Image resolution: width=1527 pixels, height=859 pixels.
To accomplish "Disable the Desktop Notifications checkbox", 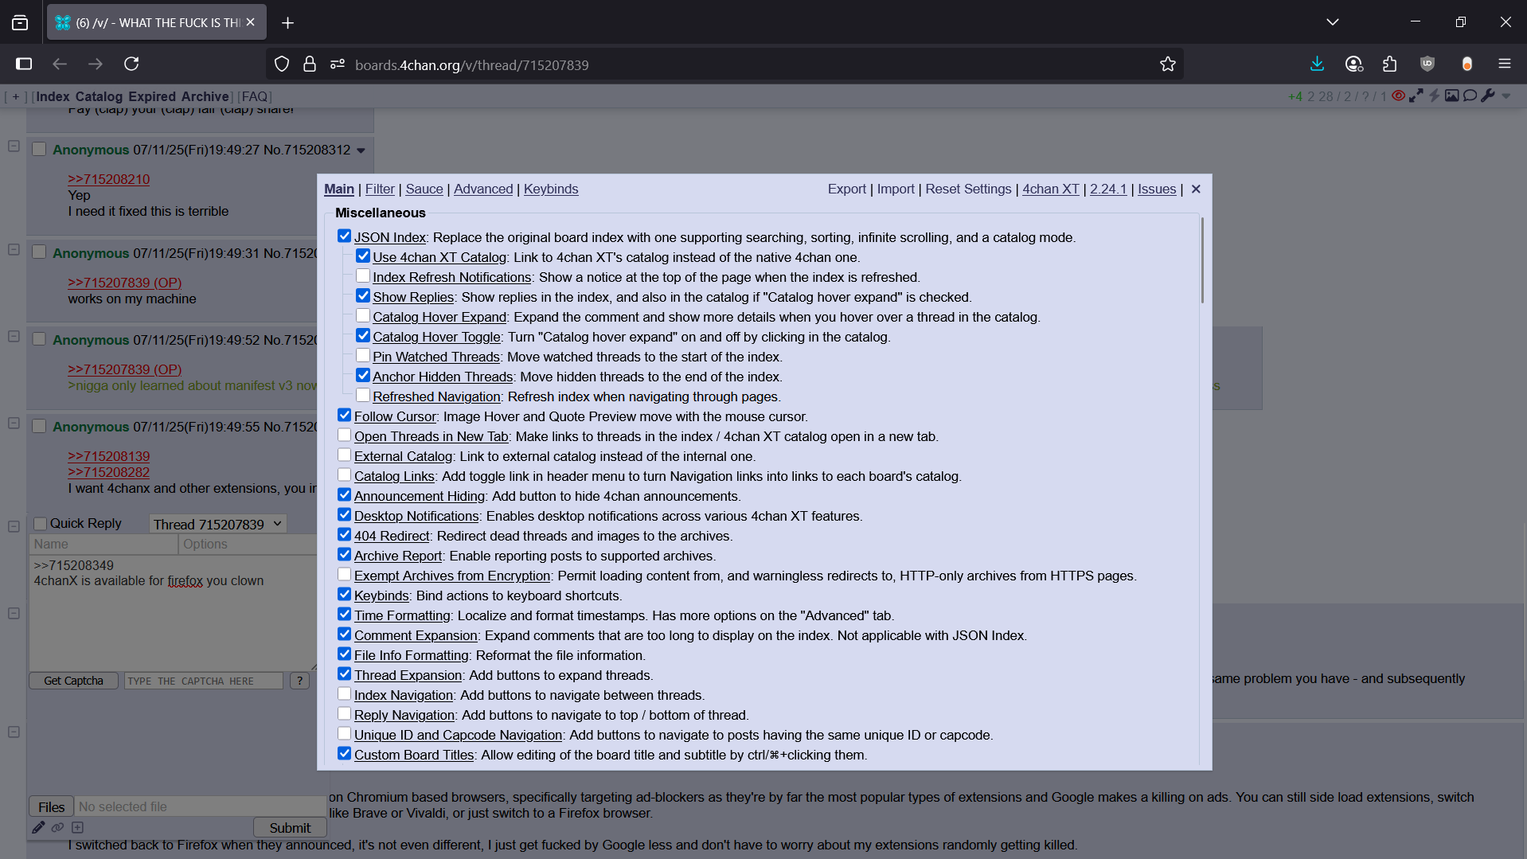I will click(x=344, y=515).
